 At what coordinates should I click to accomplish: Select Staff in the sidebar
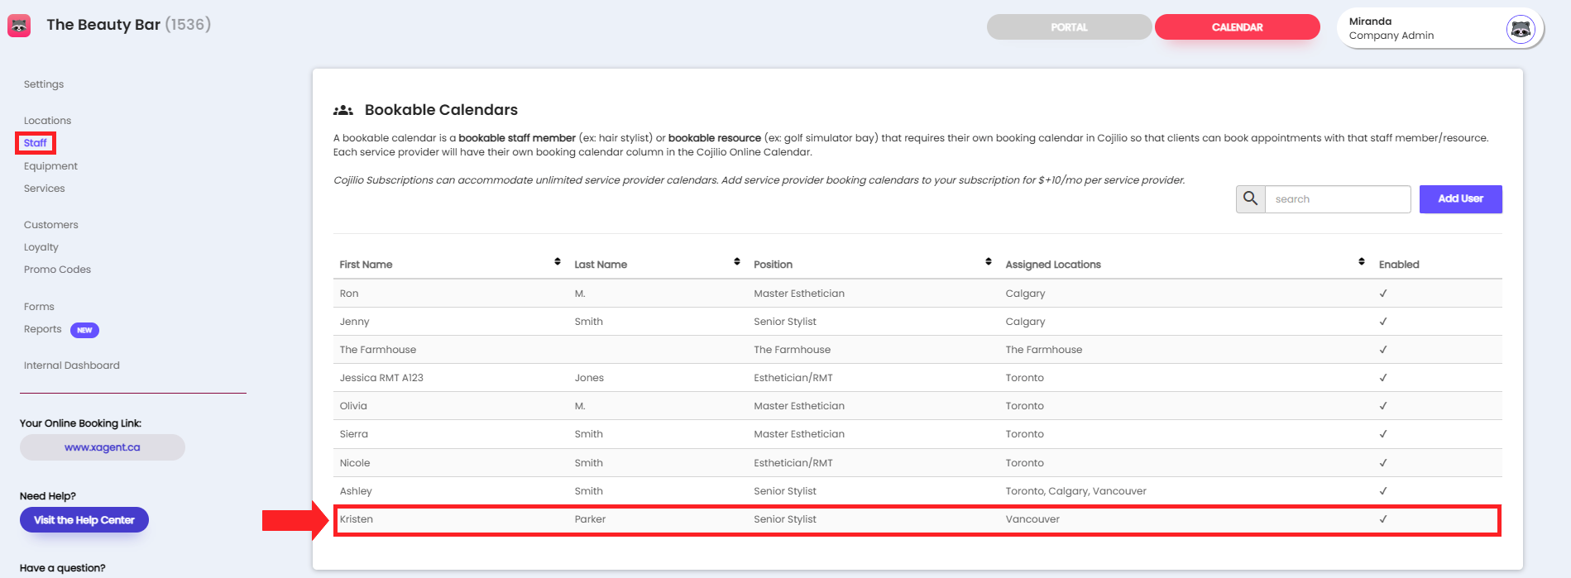click(36, 143)
